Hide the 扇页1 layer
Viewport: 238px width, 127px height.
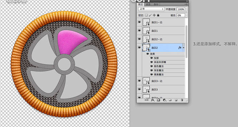139,31
